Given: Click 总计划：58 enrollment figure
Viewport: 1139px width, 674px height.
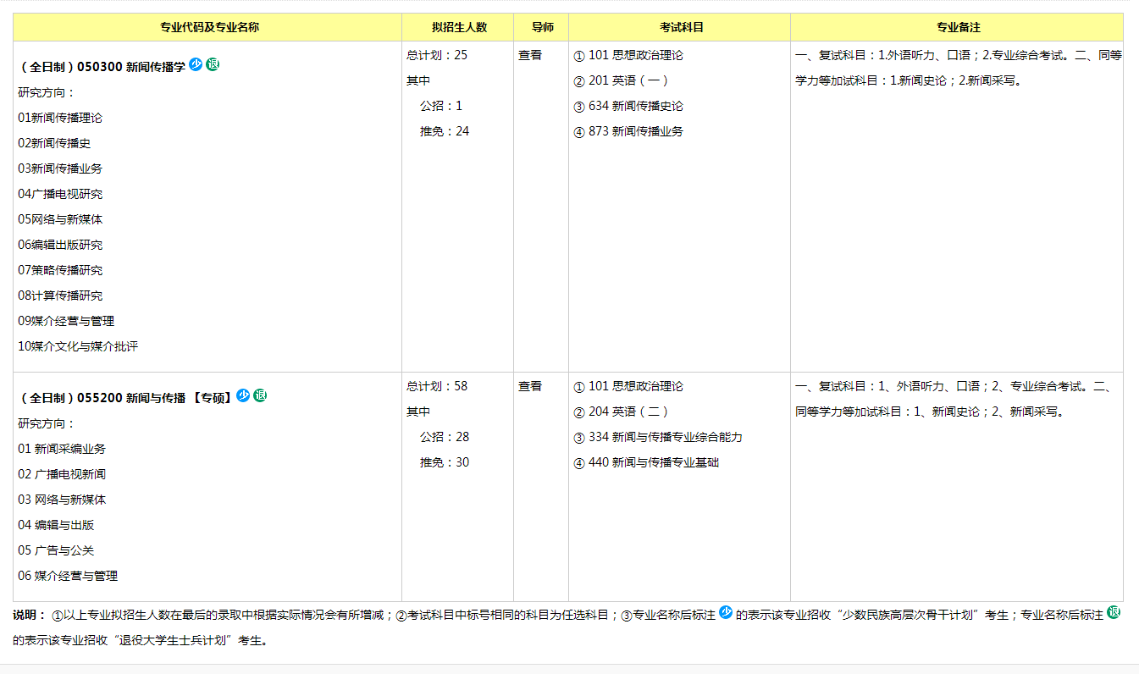Looking at the screenshot, I should (x=437, y=386).
